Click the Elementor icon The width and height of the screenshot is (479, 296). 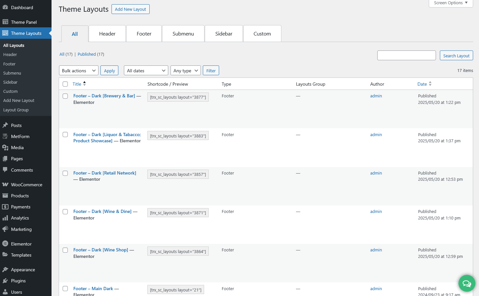click(5, 244)
